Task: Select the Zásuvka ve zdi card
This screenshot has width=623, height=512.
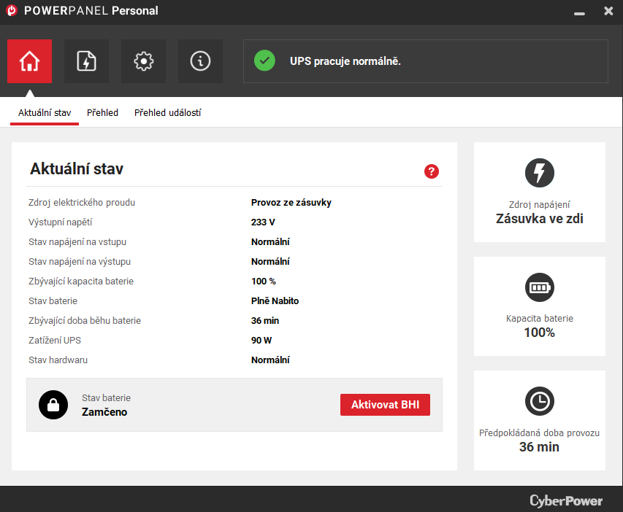Action: point(539,193)
